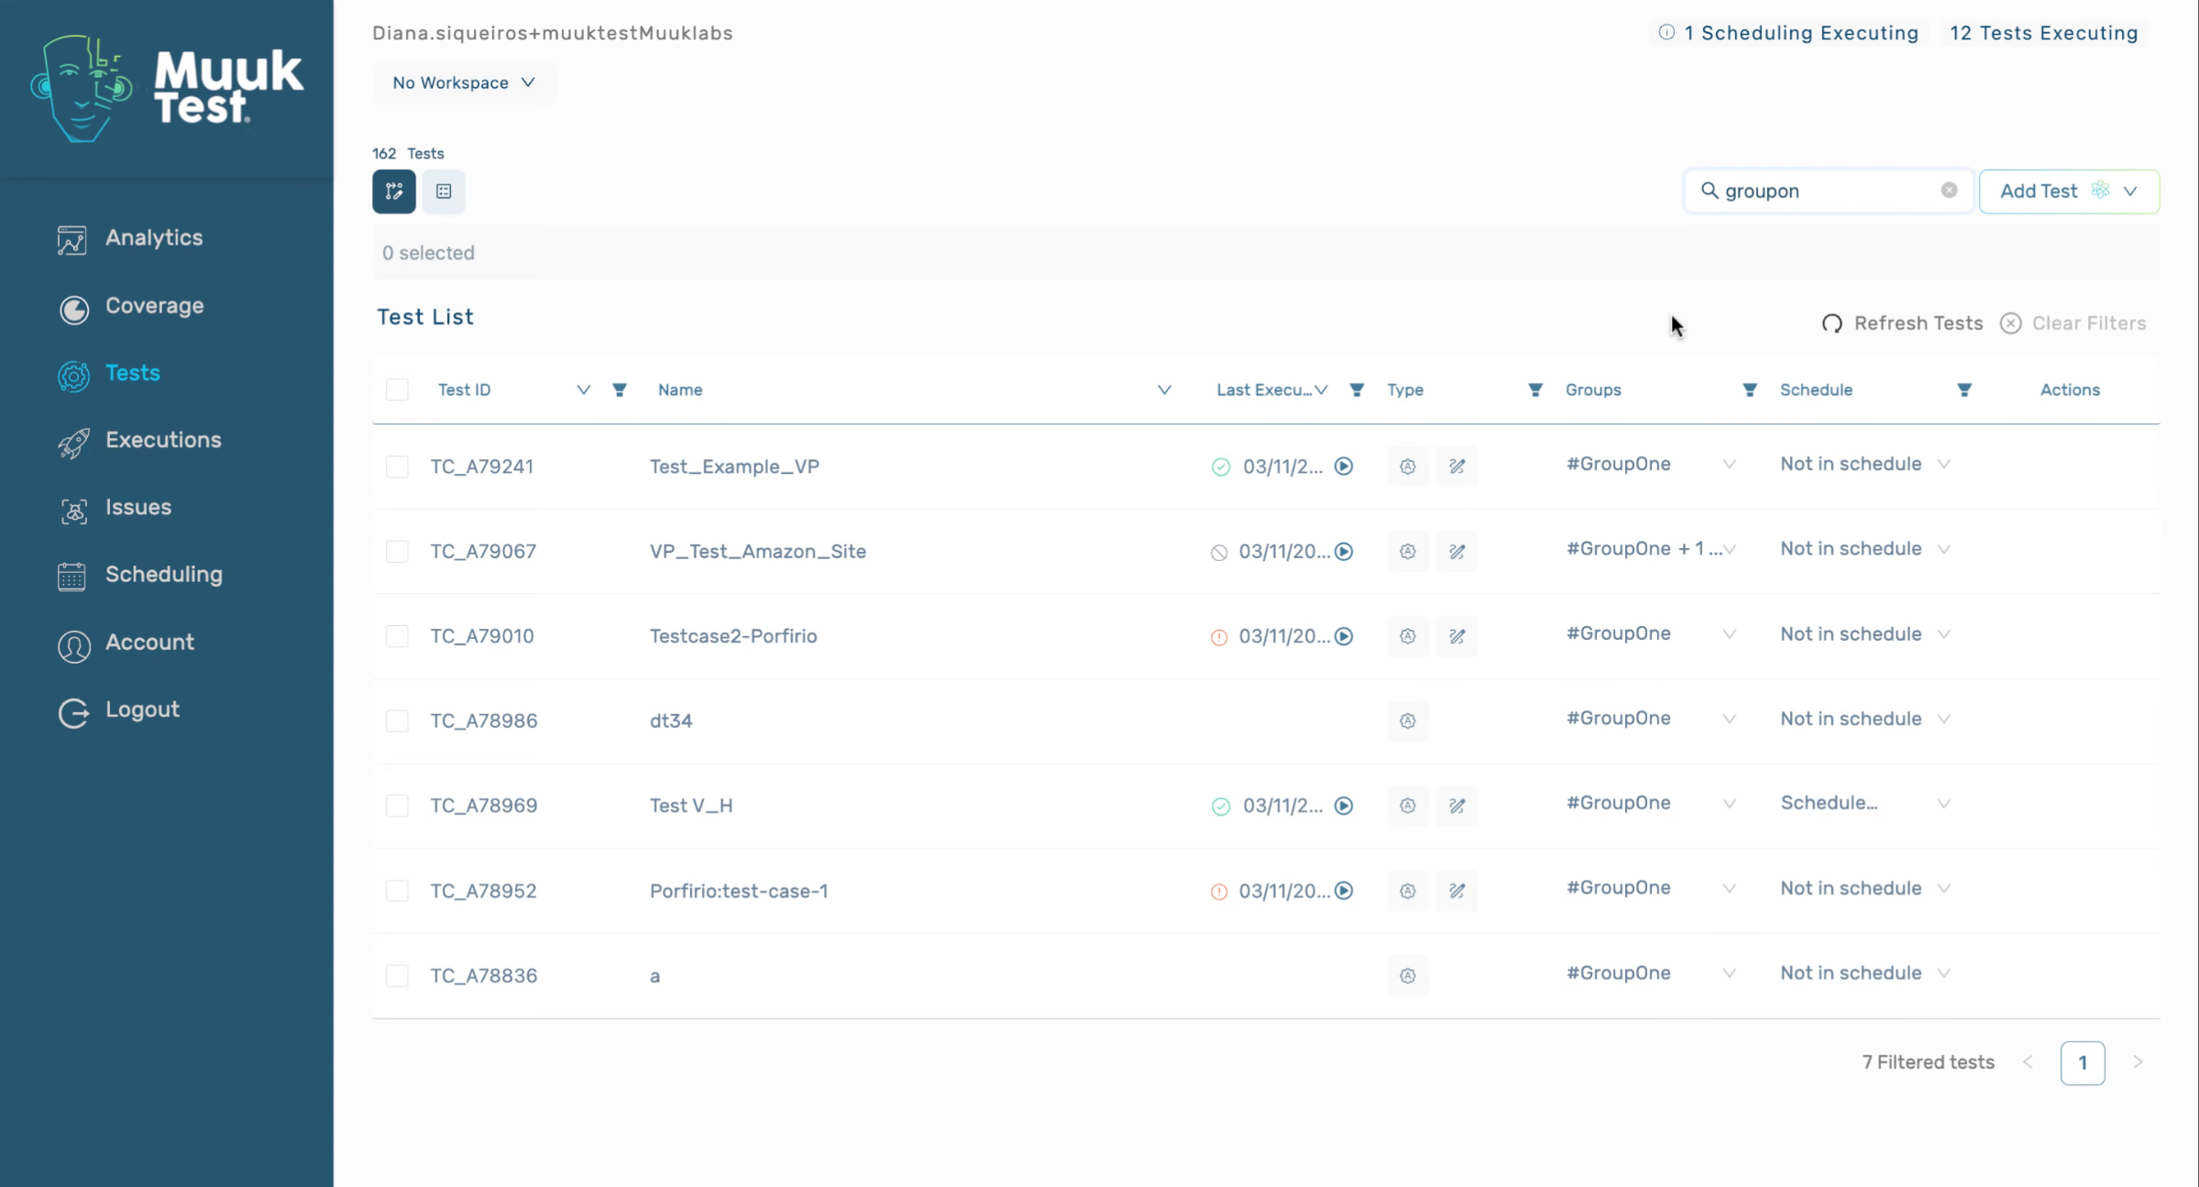Expand Groups dropdown for Test_Example_VP

[x=1729, y=464]
